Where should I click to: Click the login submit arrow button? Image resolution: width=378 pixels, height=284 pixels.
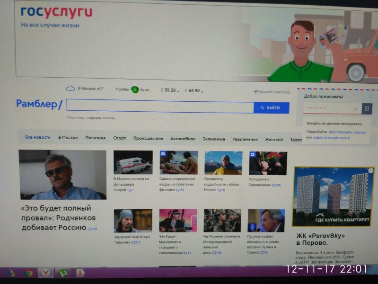pyautogui.click(x=367, y=108)
